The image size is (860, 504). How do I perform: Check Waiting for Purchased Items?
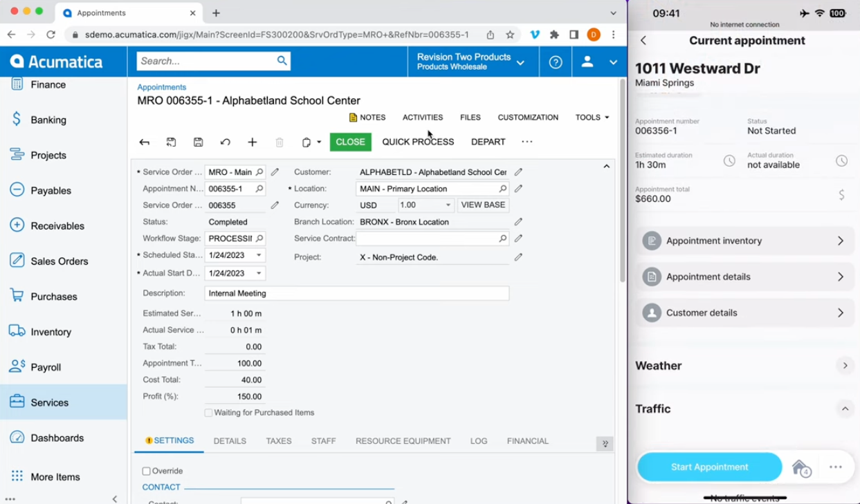(x=208, y=413)
